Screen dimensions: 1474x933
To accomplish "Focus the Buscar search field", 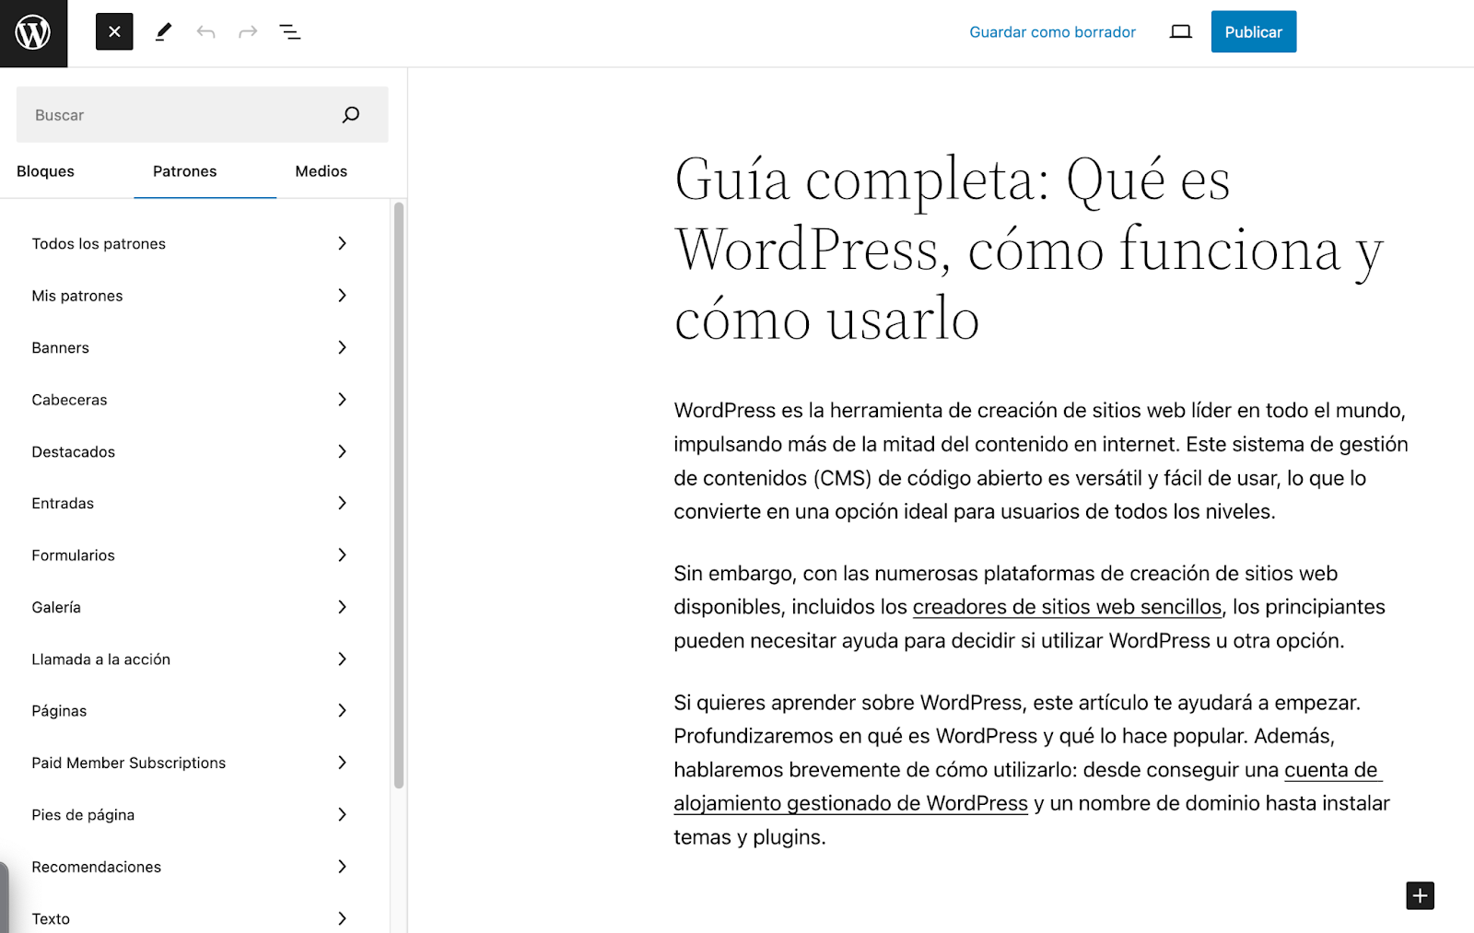I will click(202, 115).
